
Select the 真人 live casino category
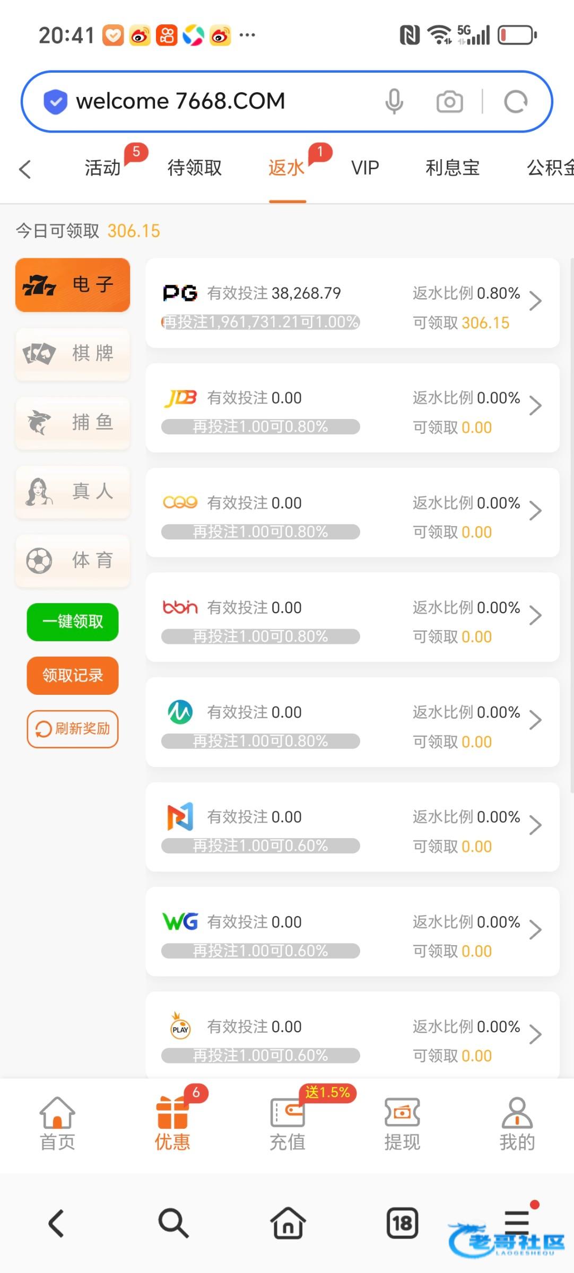click(73, 492)
